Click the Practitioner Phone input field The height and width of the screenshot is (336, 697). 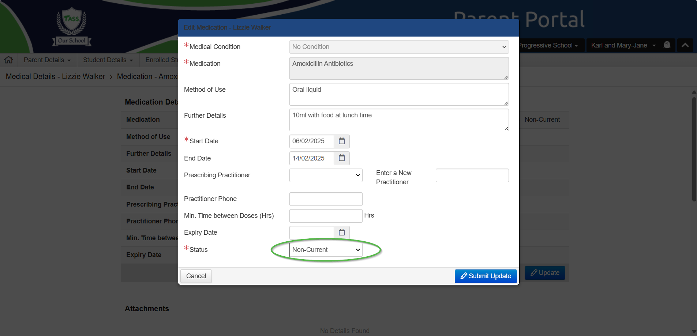[326, 199]
